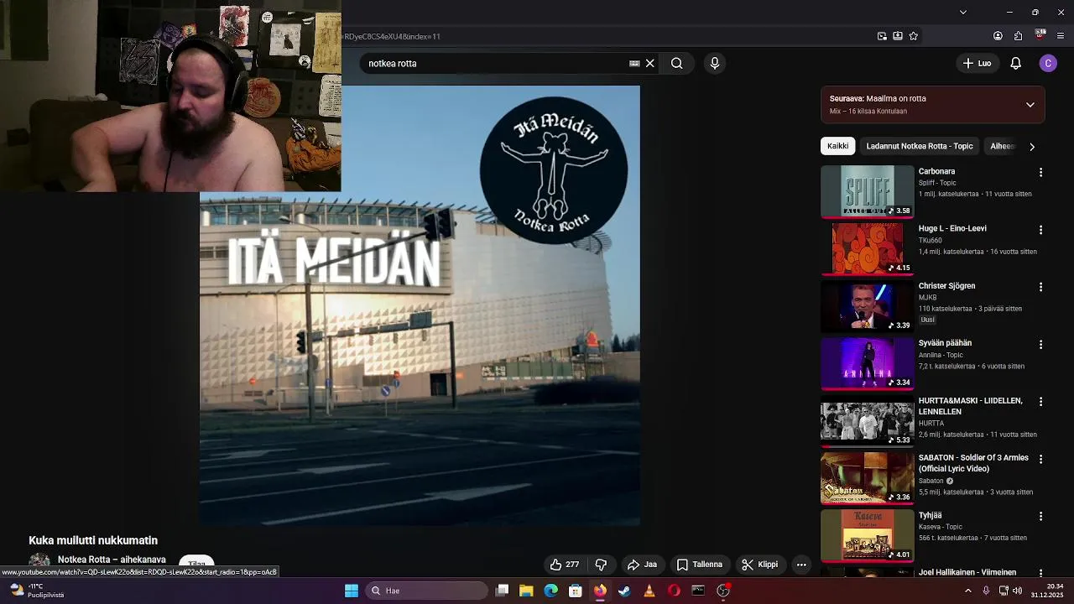Open the Firefox tab list chevron

click(x=962, y=12)
